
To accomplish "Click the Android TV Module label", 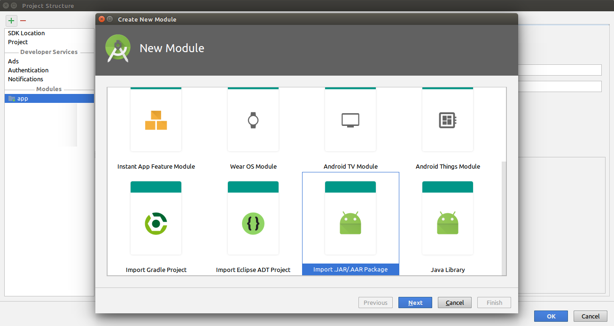I will click(350, 166).
